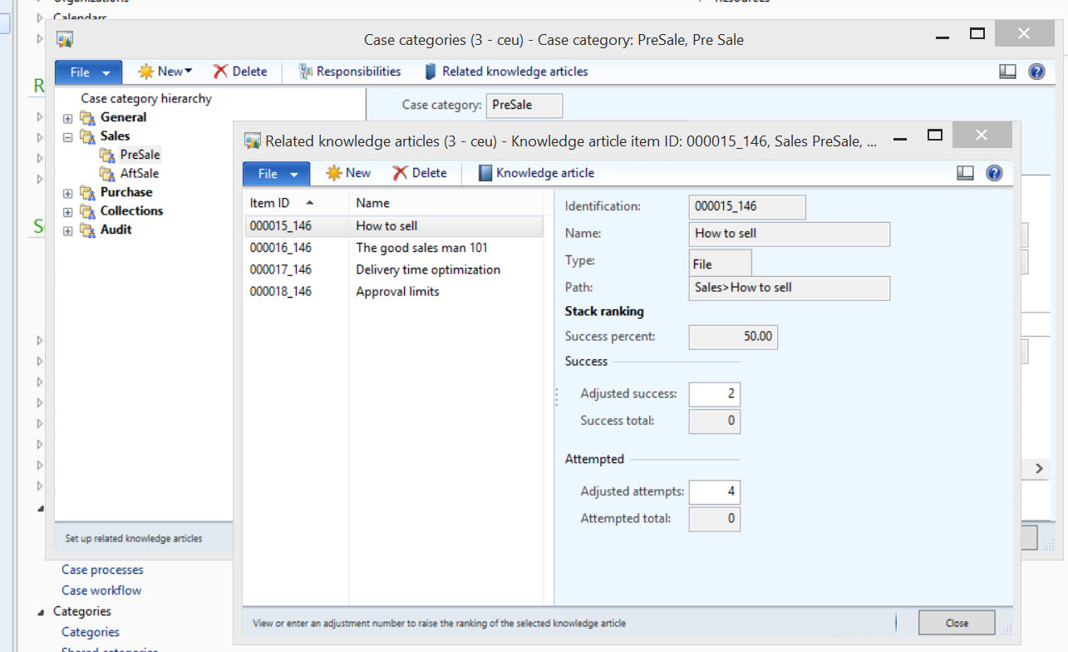
Task: Select the AftSale category folder
Action: pos(139,173)
